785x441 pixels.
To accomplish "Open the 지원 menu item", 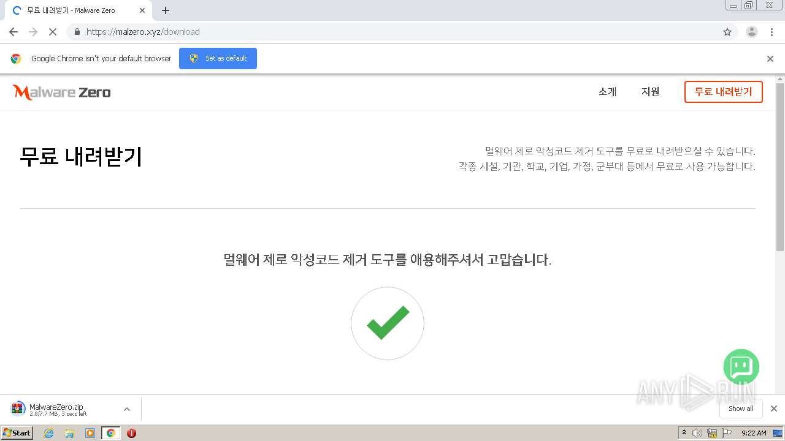I will 651,92.
